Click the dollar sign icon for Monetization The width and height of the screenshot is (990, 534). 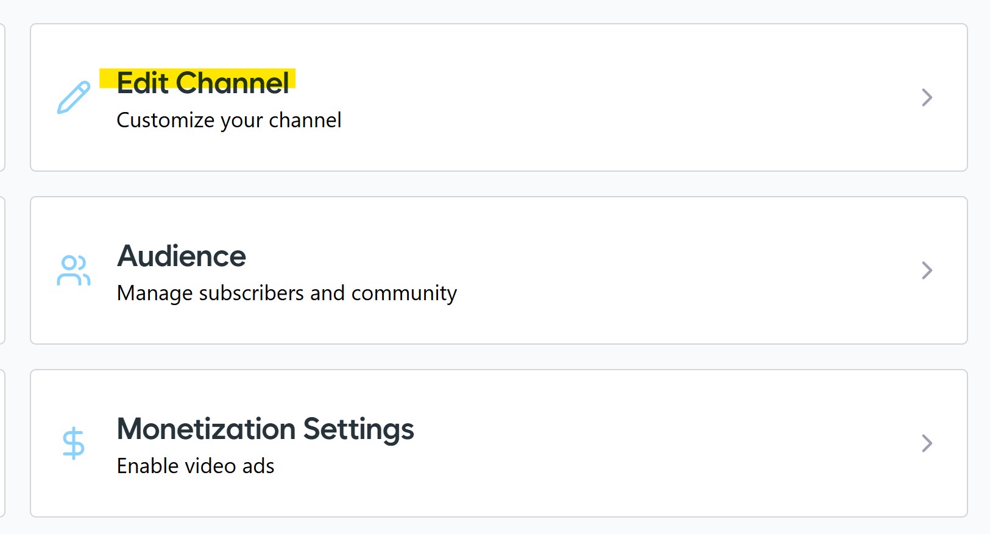click(x=74, y=443)
